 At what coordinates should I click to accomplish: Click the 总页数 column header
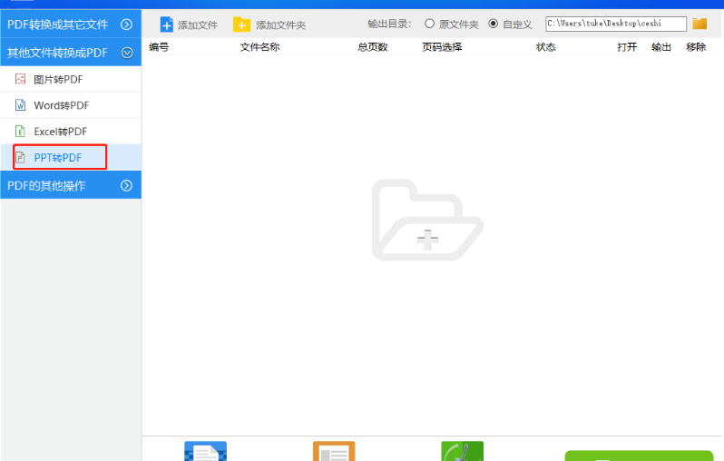tap(373, 47)
